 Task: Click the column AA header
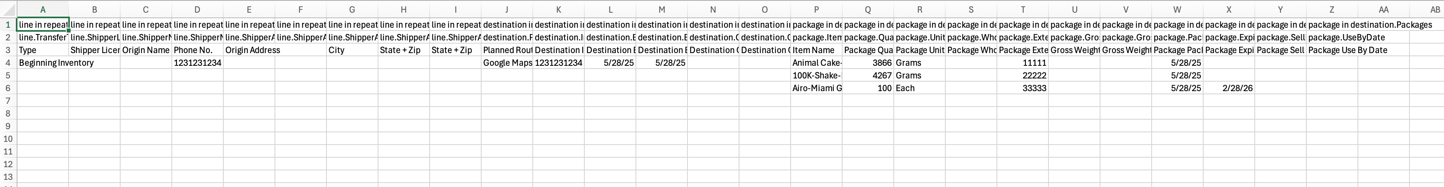click(x=1383, y=10)
